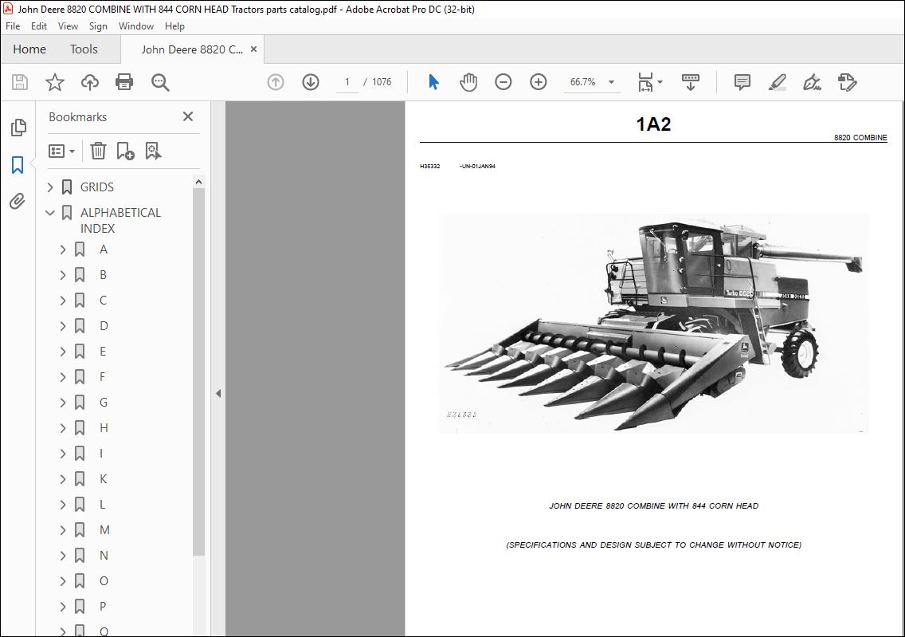
Task: Toggle the Bookmarks panel icon
Action: click(18, 165)
